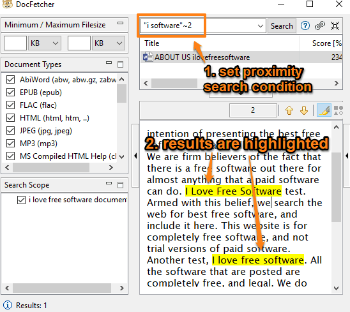
Task: Open preferences via the gears icon
Action: pos(320,26)
